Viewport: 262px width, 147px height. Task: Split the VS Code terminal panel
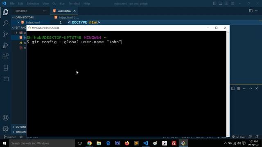pos(233,89)
